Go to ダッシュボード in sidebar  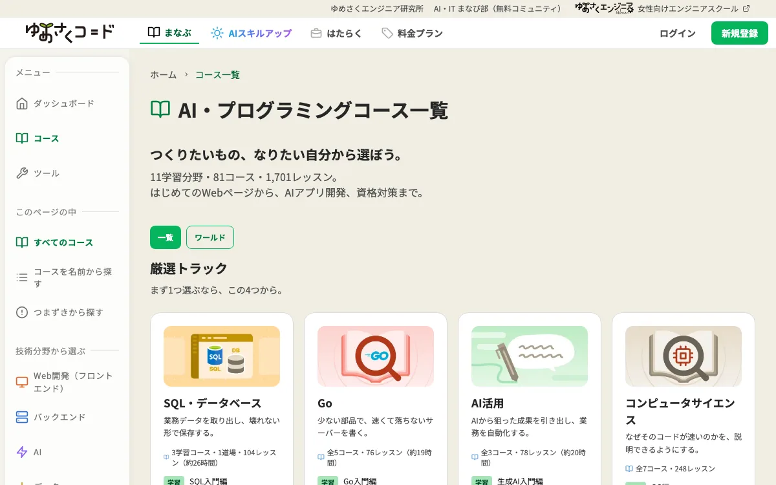click(64, 103)
